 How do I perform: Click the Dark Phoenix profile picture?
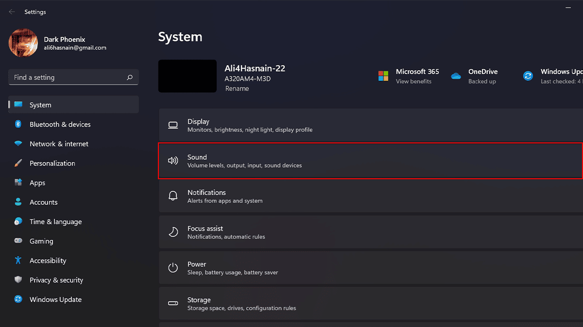[x=23, y=43]
